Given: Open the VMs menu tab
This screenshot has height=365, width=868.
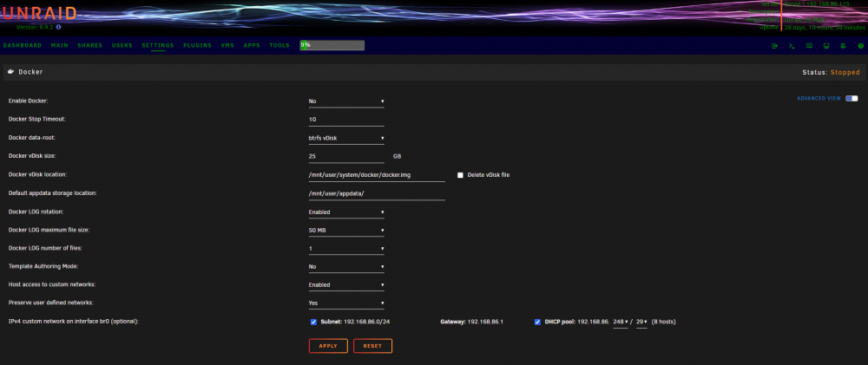Looking at the screenshot, I should [x=227, y=45].
